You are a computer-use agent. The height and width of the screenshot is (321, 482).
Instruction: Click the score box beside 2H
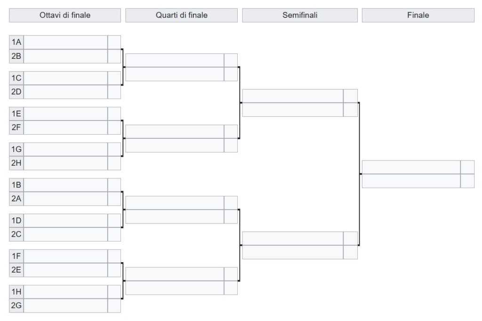114,163
